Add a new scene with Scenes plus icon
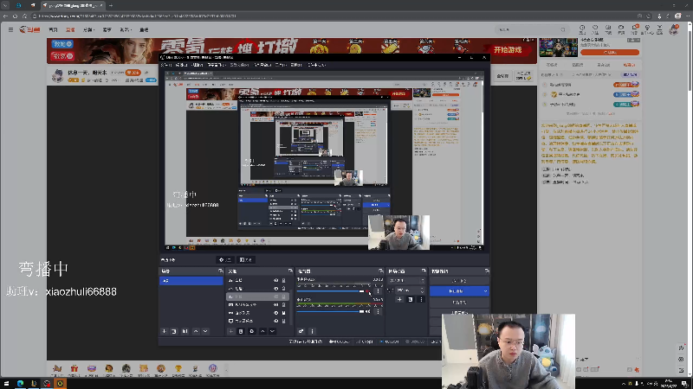 click(x=164, y=331)
